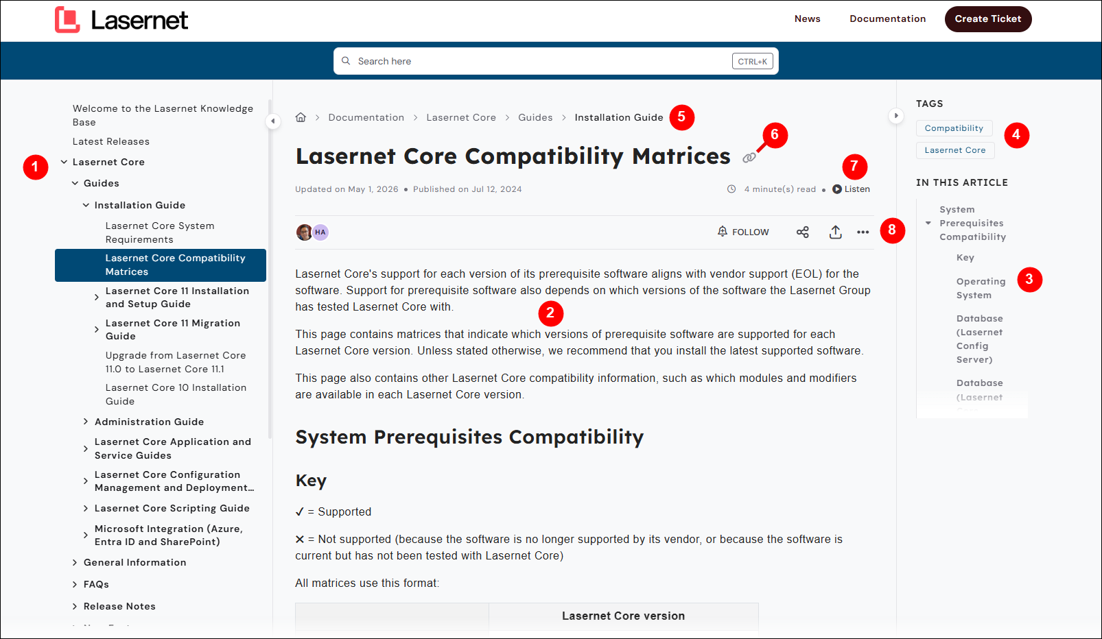1102x639 pixels.
Task: Open Documentation in top navigation
Action: [888, 19]
